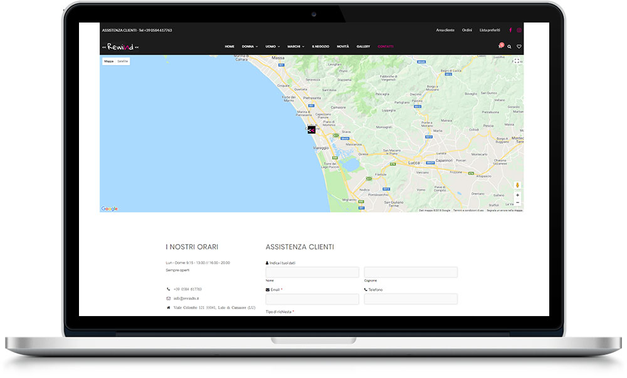
Task: Click the Nome input field
Action: 312,272
